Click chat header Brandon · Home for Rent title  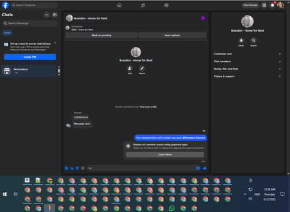pos(90,19)
